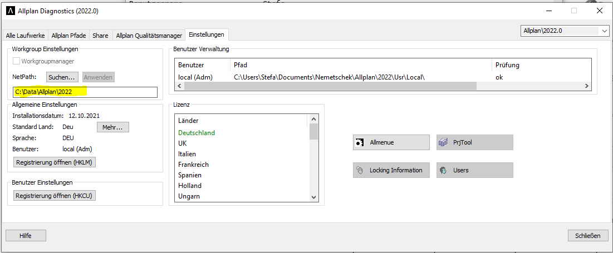This screenshot has width=613, height=253.
Task: Open Registrierung öffnen (HKLM)
Action: [55, 162]
